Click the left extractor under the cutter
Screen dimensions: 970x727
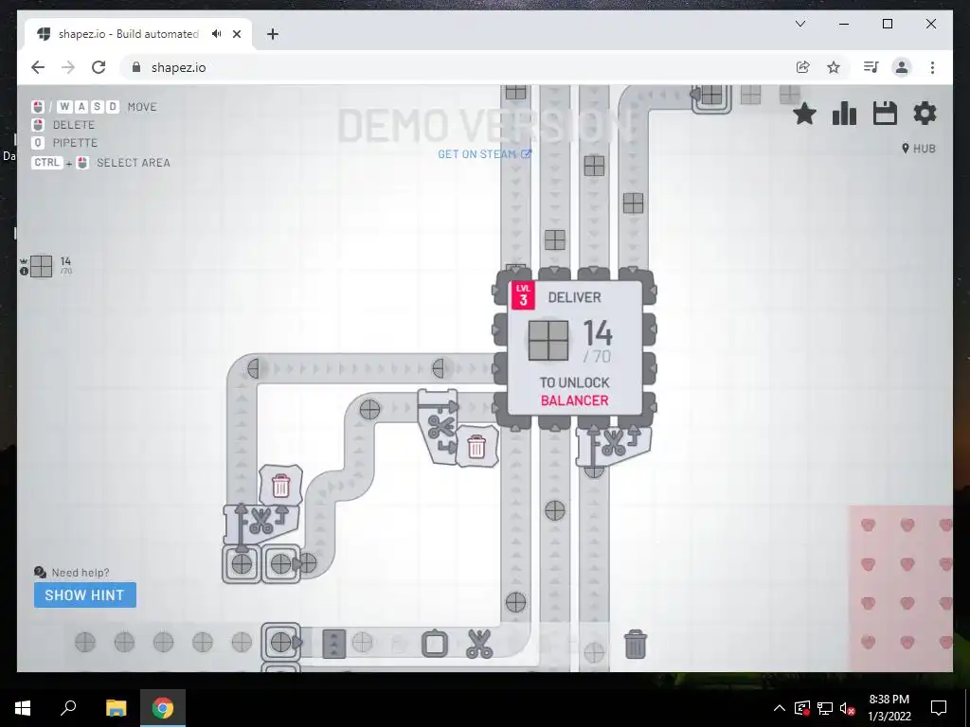coord(242,564)
